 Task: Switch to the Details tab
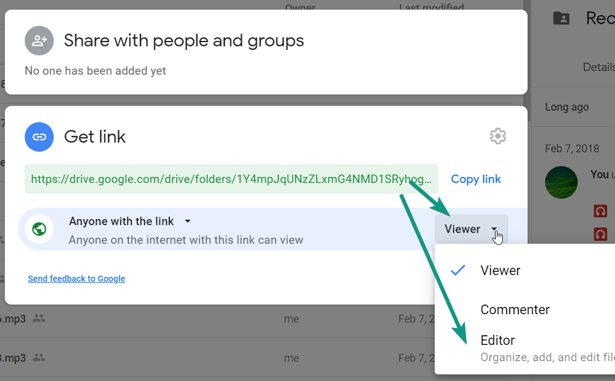click(598, 67)
